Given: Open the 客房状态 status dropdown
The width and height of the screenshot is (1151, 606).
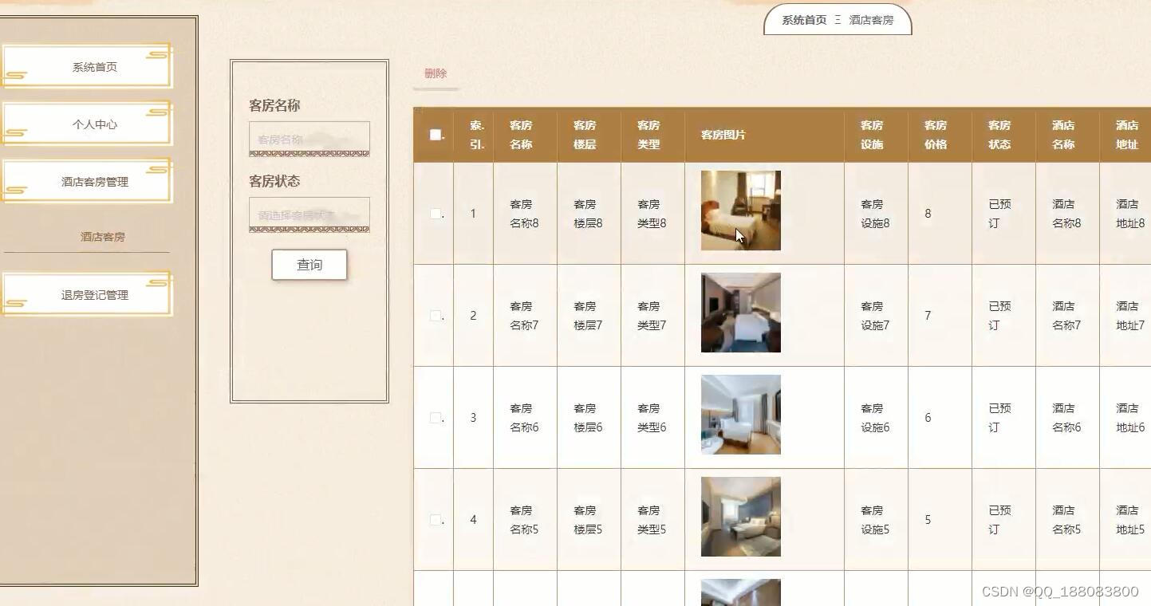Looking at the screenshot, I should pos(309,214).
